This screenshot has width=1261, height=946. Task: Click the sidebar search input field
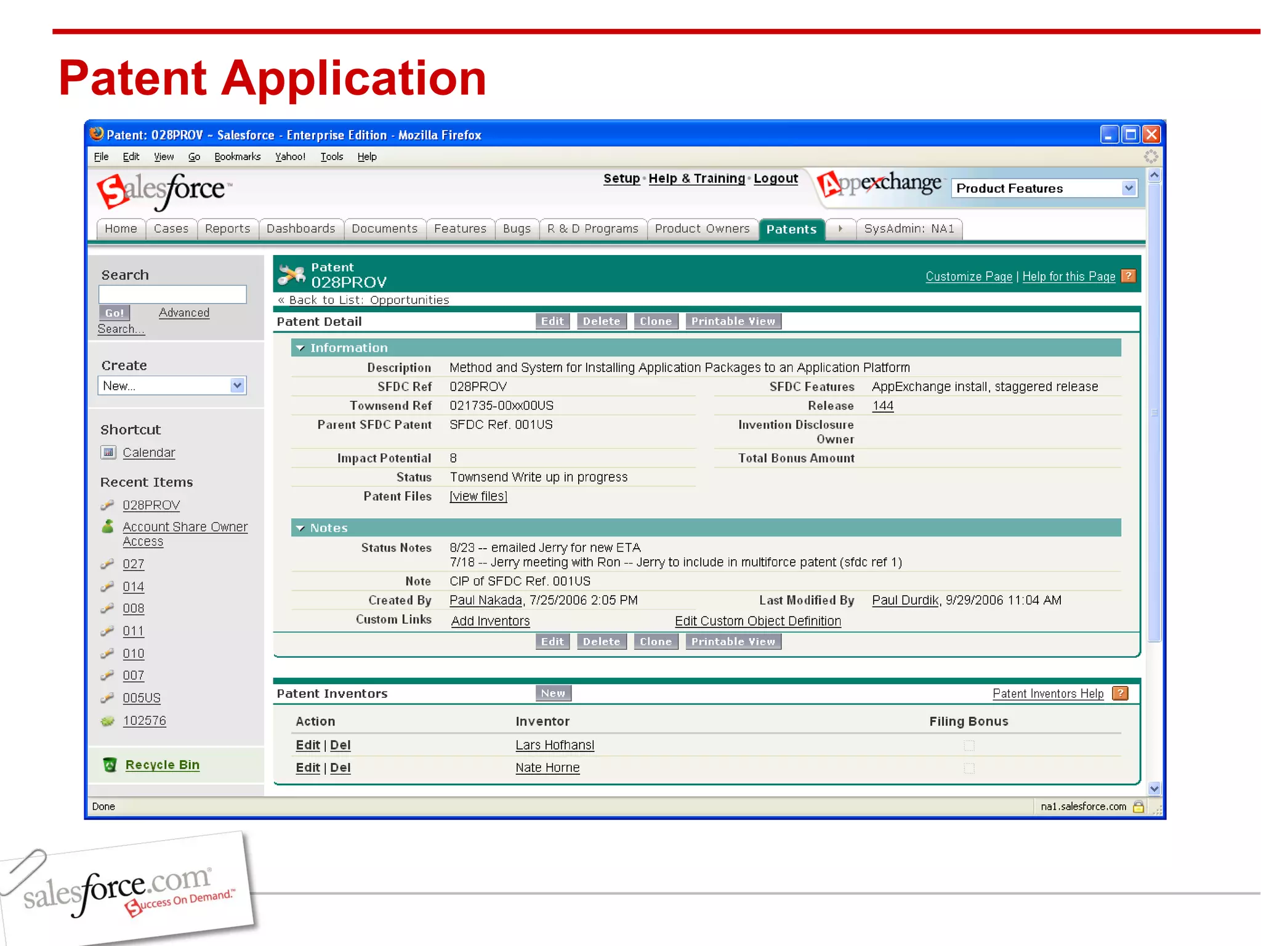click(172, 294)
